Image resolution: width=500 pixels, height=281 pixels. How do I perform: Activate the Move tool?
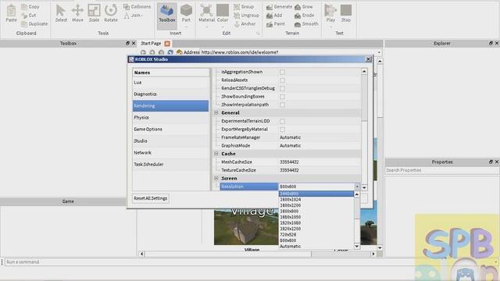click(77, 14)
